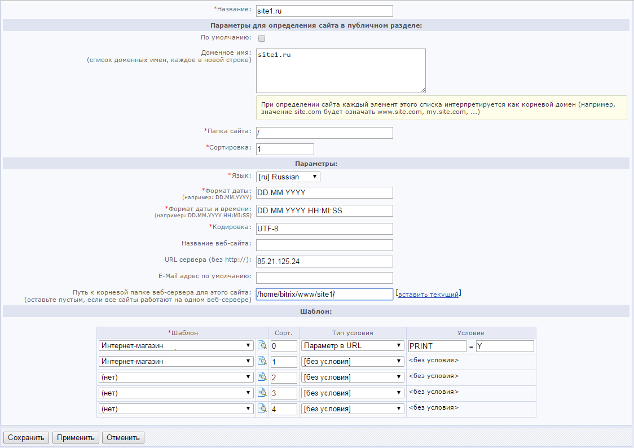Click the domain name textarea

tap(340, 71)
